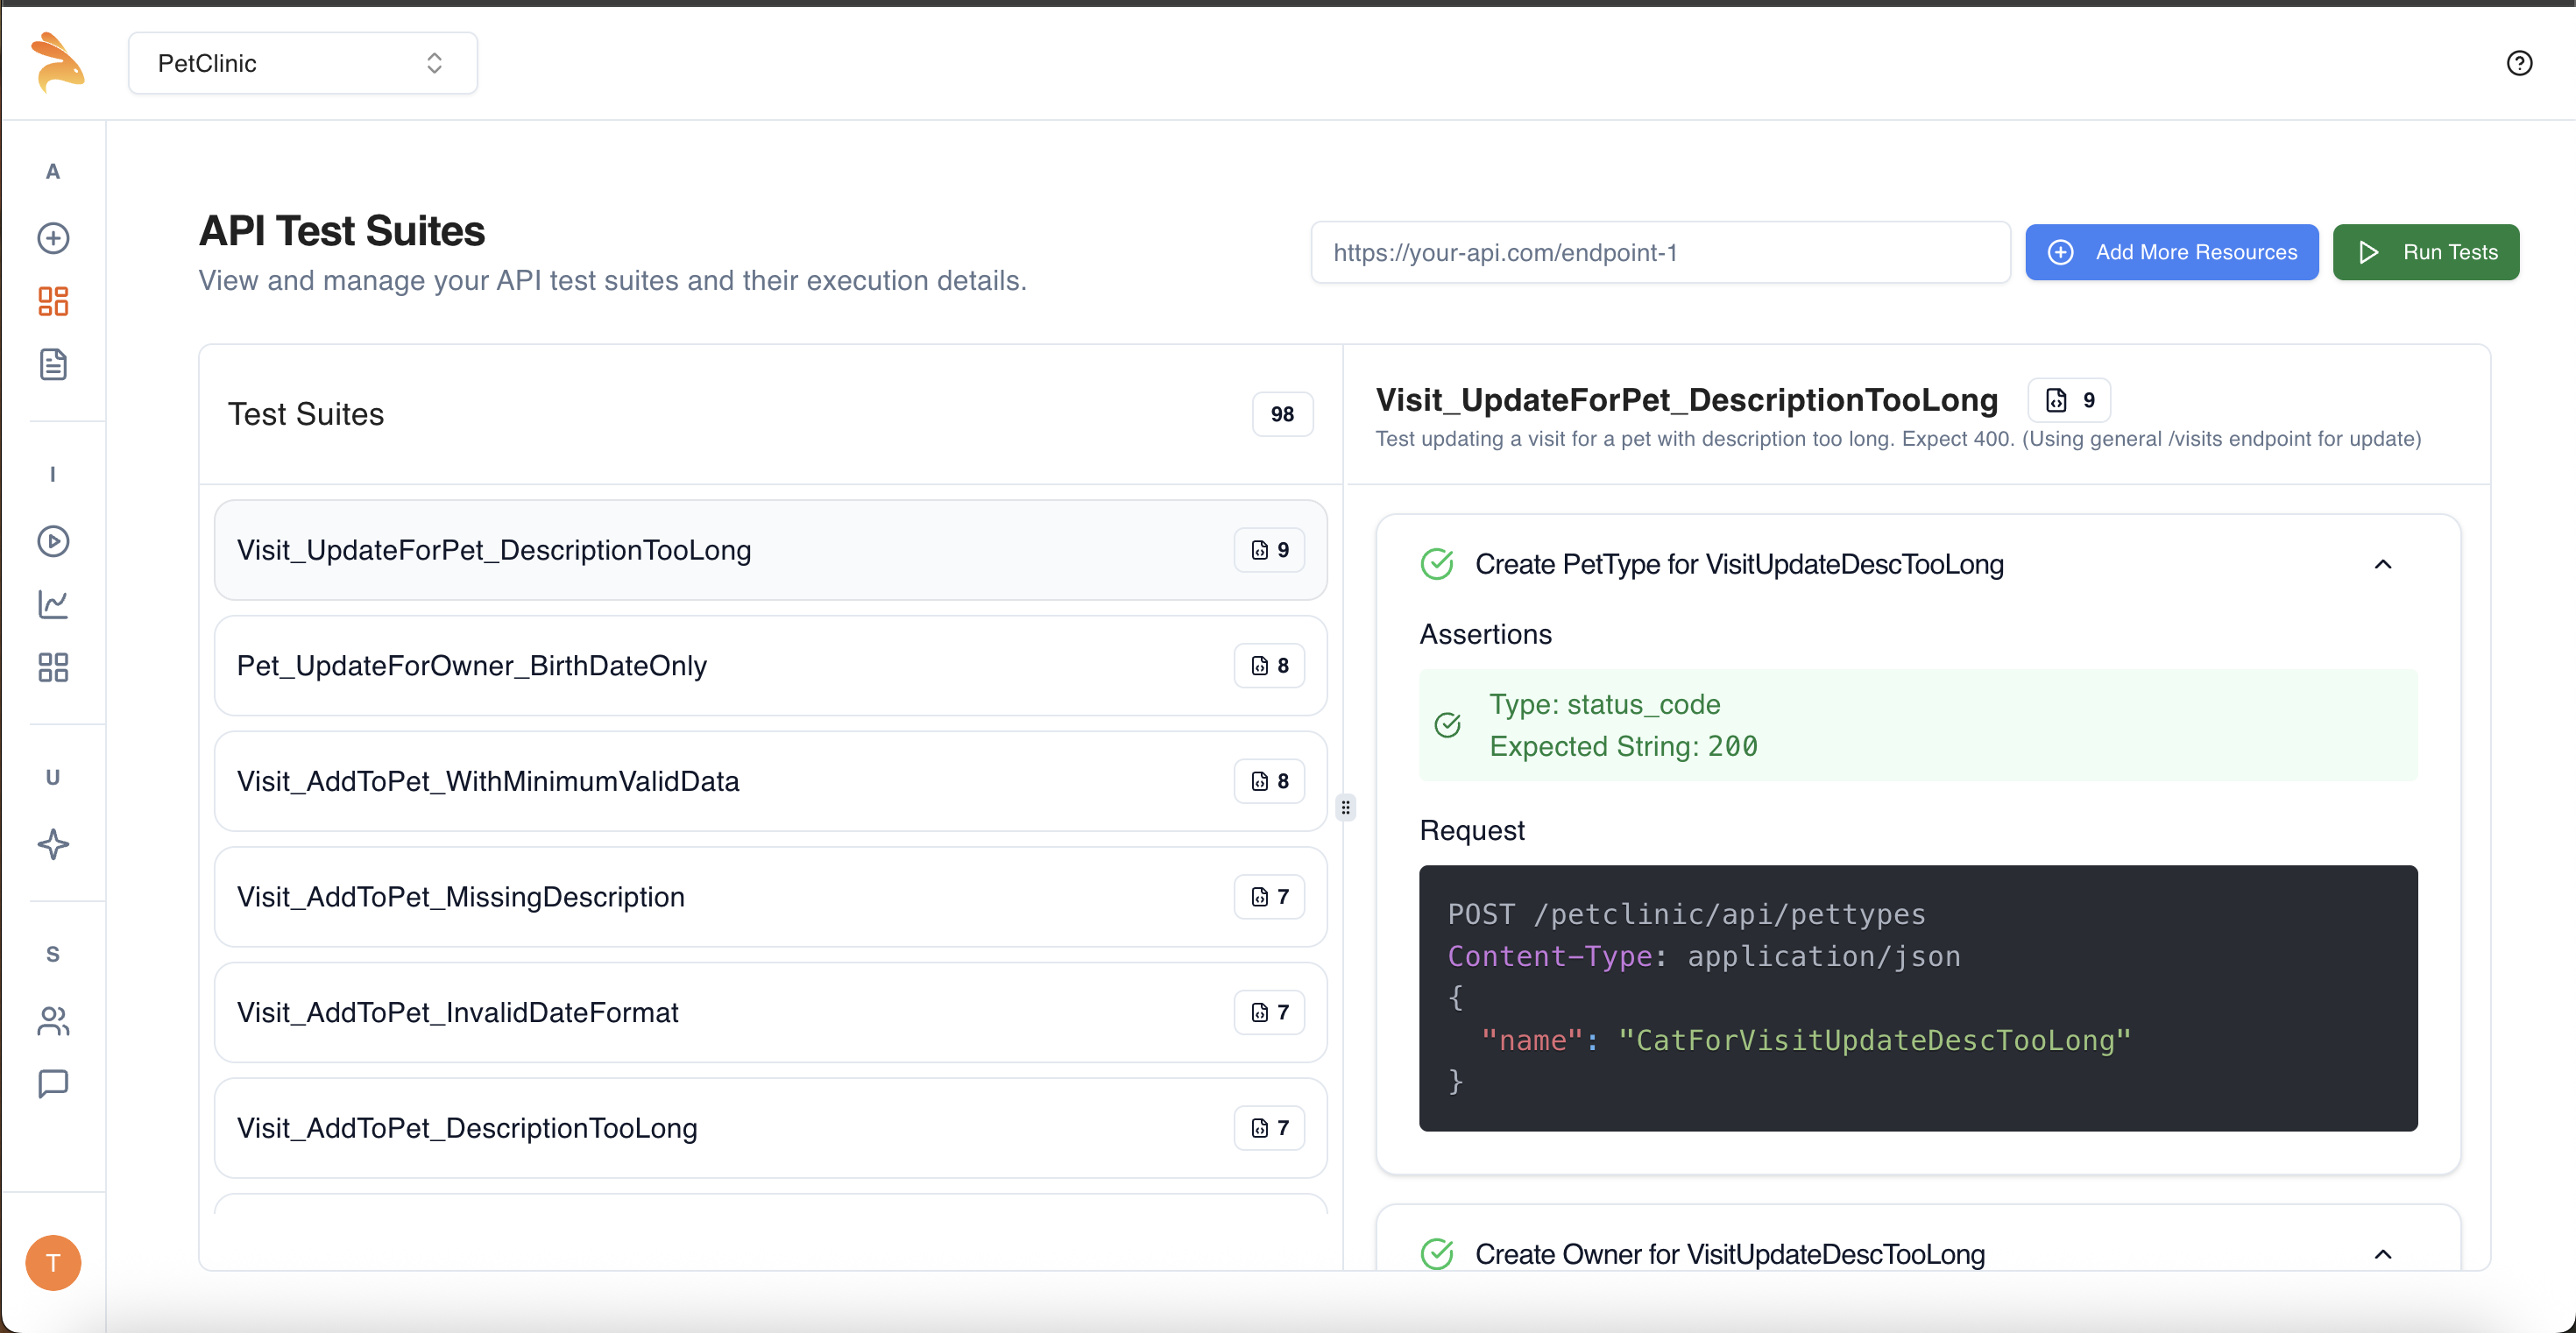
Task: Click the Expected String: 200 assertion
Action: pyautogui.click(x=1623, y=746)
